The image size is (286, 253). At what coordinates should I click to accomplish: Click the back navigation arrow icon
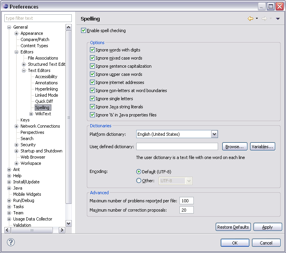click(250, 19)
